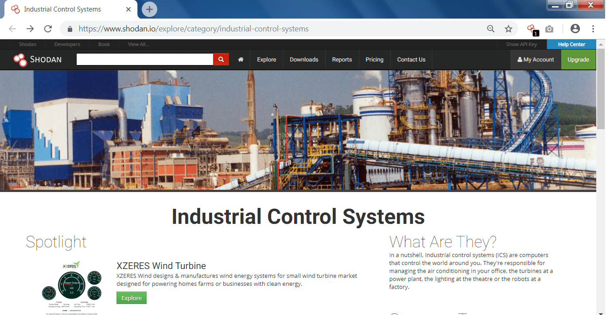This screenshot has width=606, height=315.
Task: Click the Developers link in top bar
Action: [67, 44]
